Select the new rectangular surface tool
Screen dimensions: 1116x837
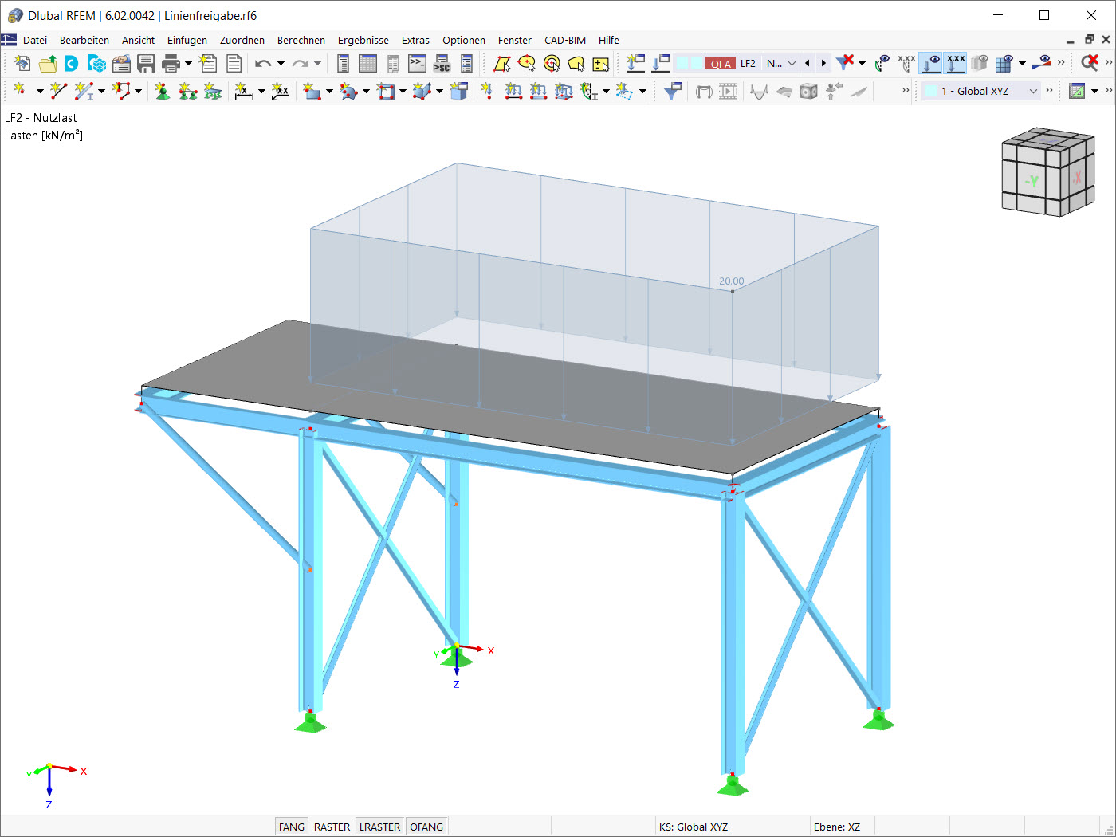[x=312, y=91]
